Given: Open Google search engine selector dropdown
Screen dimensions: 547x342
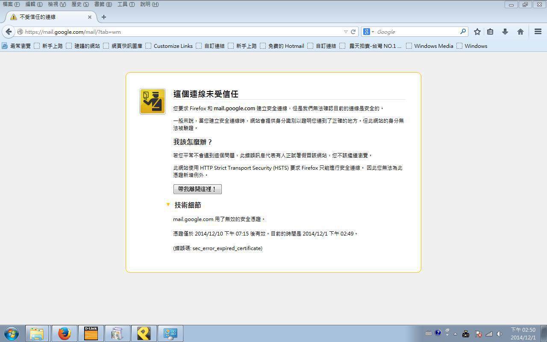Looking at the screenshot, I should pos(368,32).
